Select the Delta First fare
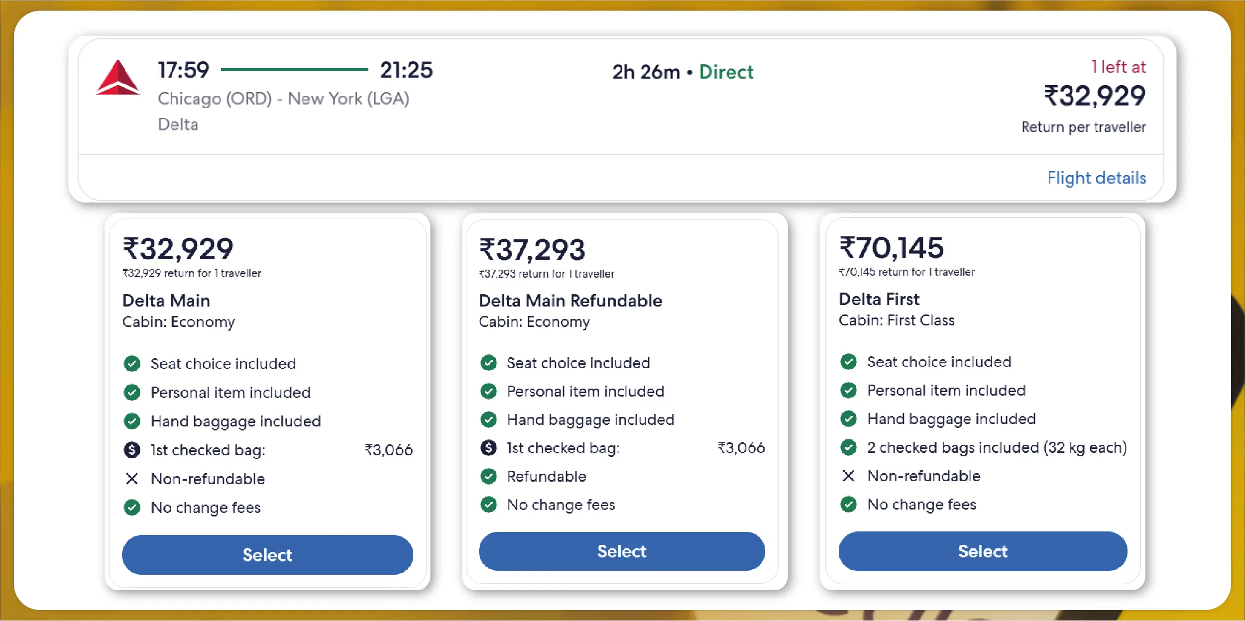 [982, 551]
